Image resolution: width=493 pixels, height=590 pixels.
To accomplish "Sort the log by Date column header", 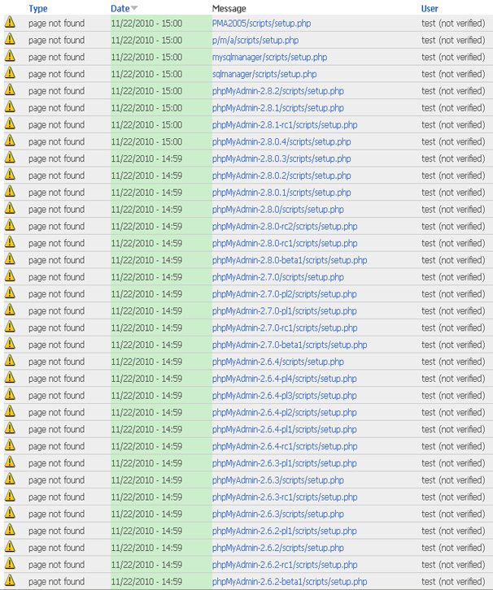I will tap(120, 8).
